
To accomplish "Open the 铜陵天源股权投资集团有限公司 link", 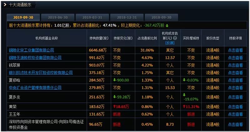I will (35, 58).
